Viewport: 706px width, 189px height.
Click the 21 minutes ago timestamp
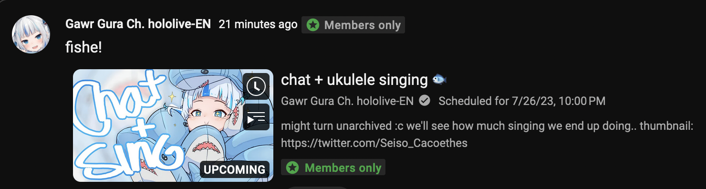tap(258, 24)
